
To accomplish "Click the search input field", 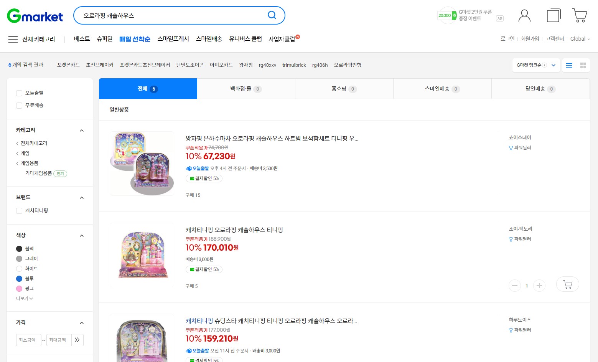I will tap(173, 16).
